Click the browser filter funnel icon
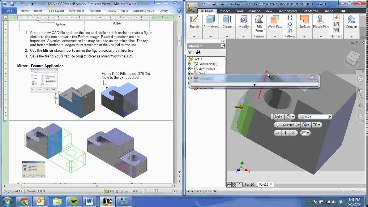Screen dimensions: 368x207 click(190, 52)
